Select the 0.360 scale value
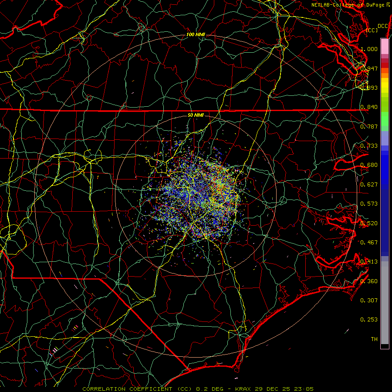This screenshot has width=392, height=392. point(369,281)
